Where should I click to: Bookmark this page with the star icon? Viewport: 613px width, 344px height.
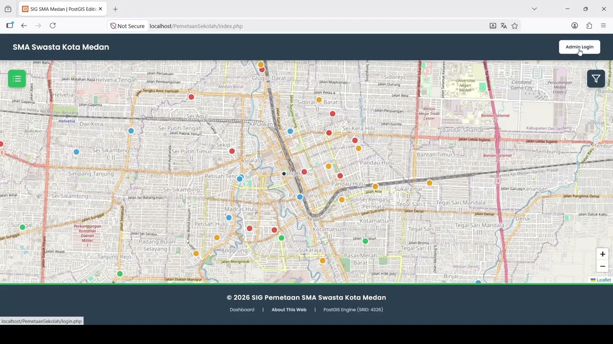coord(515,26)
